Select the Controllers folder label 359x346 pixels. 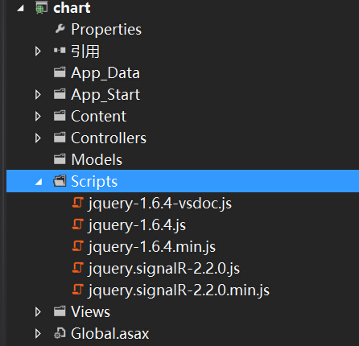click(109, 138)
